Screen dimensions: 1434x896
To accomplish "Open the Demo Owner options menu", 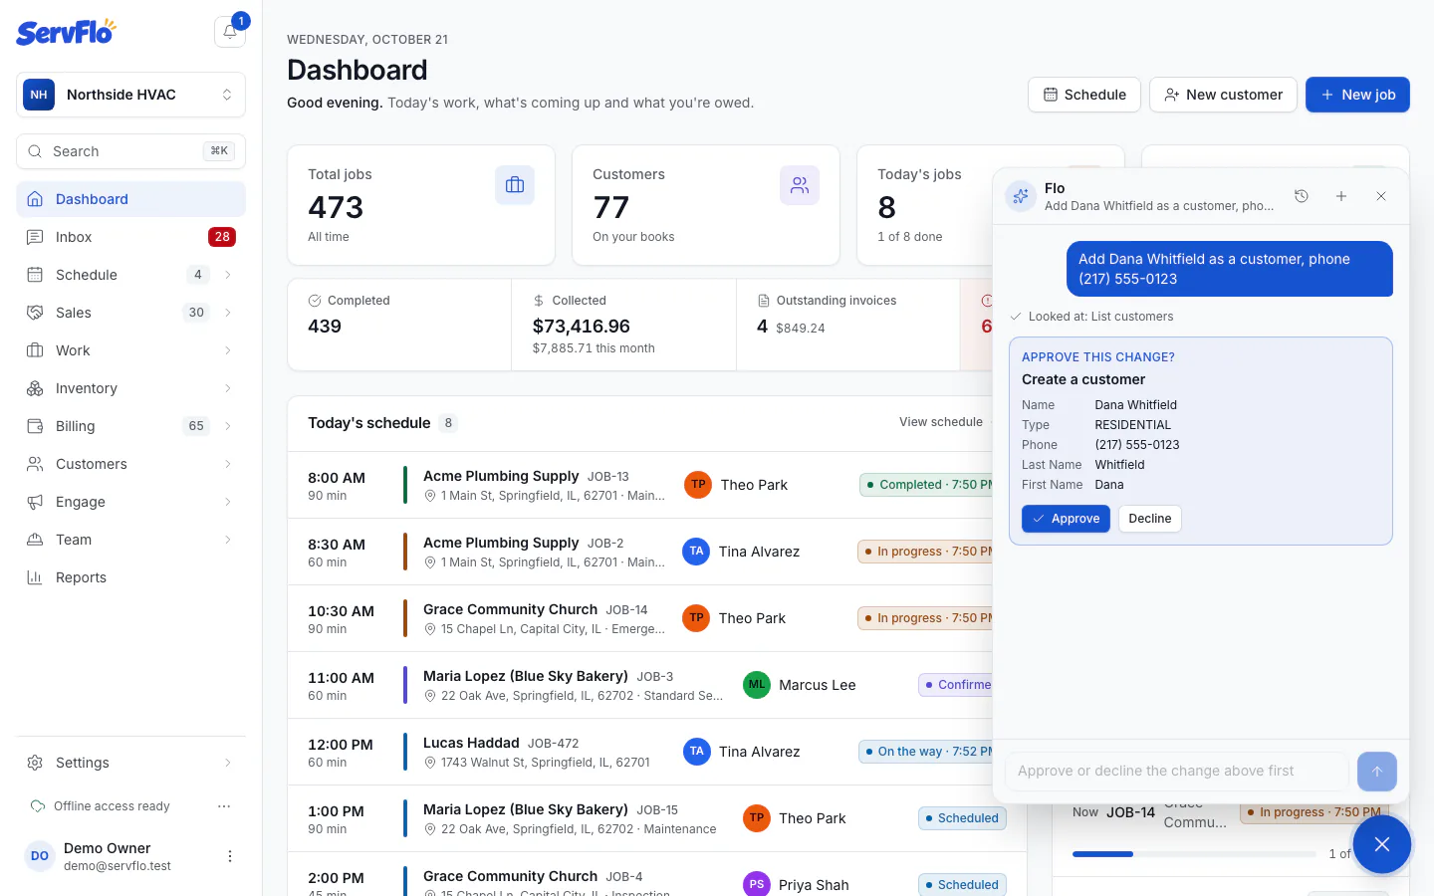I will (230, 856).
